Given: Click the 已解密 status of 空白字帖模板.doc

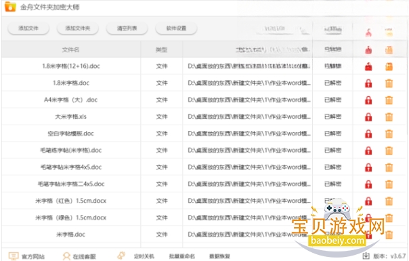Looking at the screenshot, I should (x=333, y=134).
